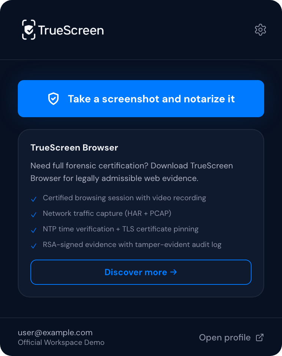Open profile using the footer link
This screenshot has width=282, height=356.
(x=225, y=337)
